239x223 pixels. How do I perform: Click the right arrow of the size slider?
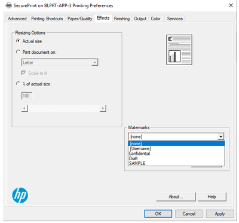click(x=103, y=108)
